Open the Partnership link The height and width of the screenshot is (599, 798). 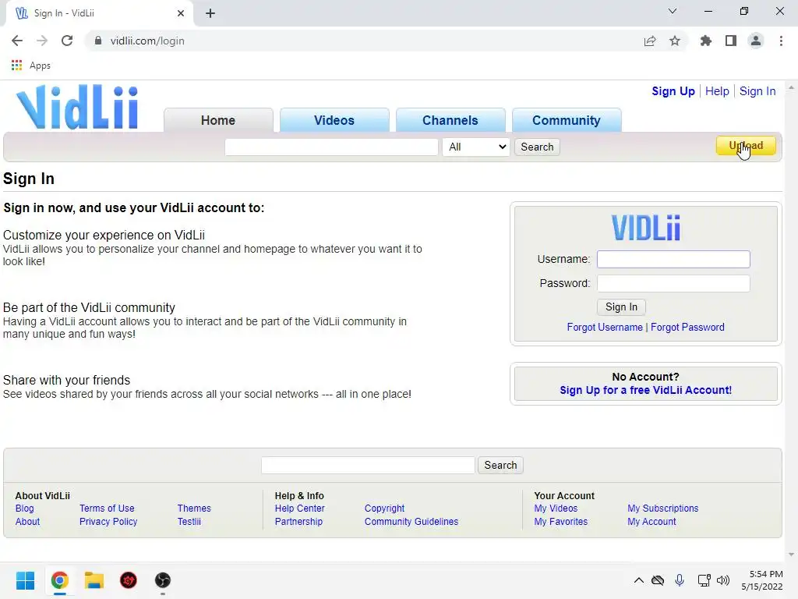pyautogui.click(x=298, y=522)
